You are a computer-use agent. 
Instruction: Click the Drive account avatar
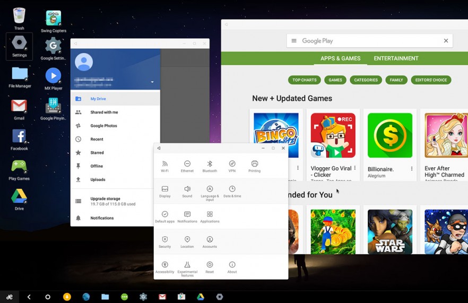click(x=84, y=62)
